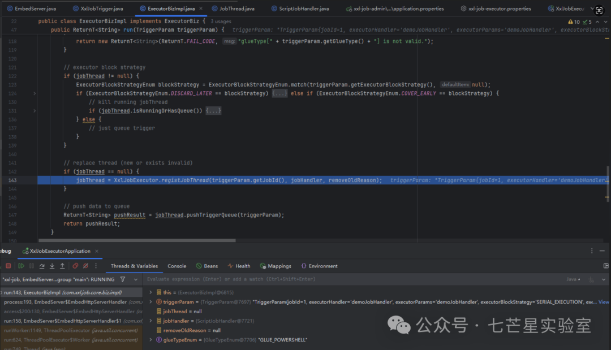The image size is (611, 350).
Task: Click the screen capture overlay icon
Action: point(599,11)
